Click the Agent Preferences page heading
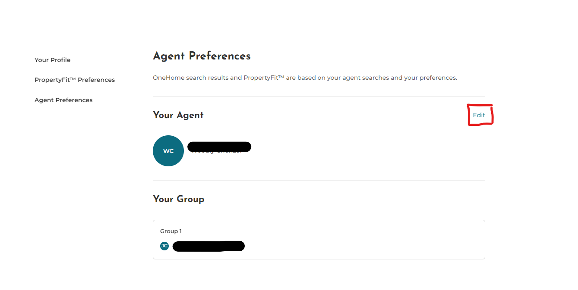The image size is (578, 290). 202,56
